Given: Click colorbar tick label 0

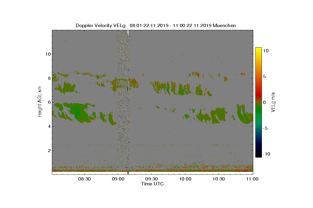Looking at the screenshot, I should point(264,102).
